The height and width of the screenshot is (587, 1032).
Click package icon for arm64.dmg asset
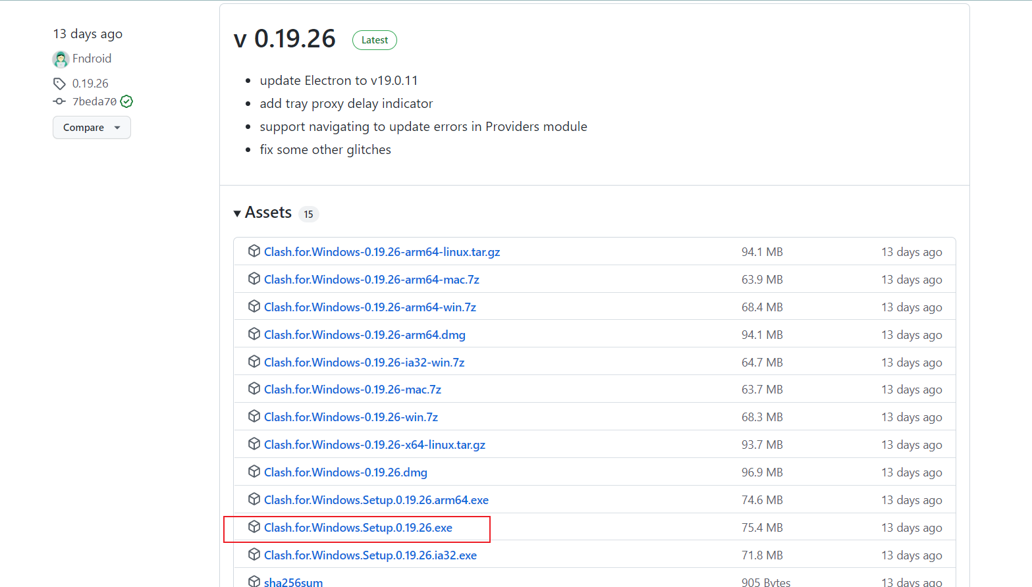point(254,334)
